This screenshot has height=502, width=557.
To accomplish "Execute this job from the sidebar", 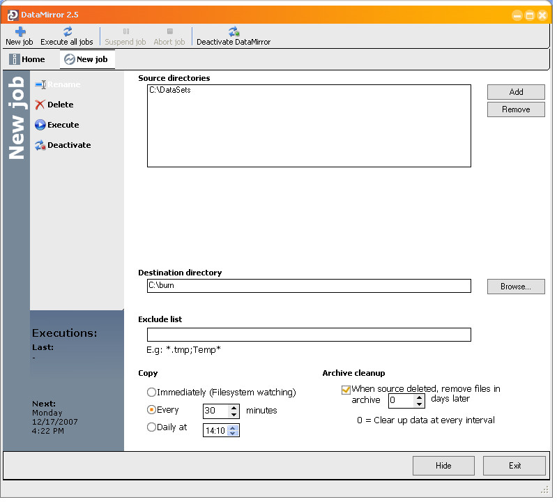I will point(57,125).
